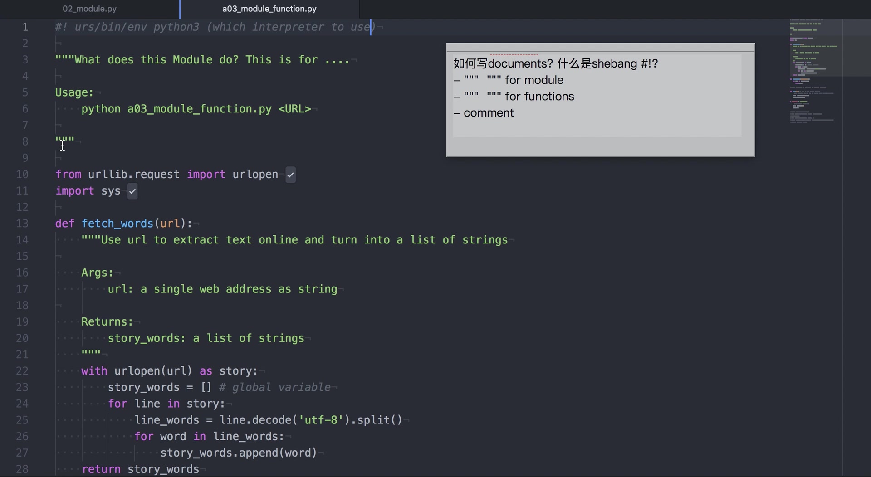Click the sticky note title bar
This screenshot has height=477, width=871.
tap(600, 47)
